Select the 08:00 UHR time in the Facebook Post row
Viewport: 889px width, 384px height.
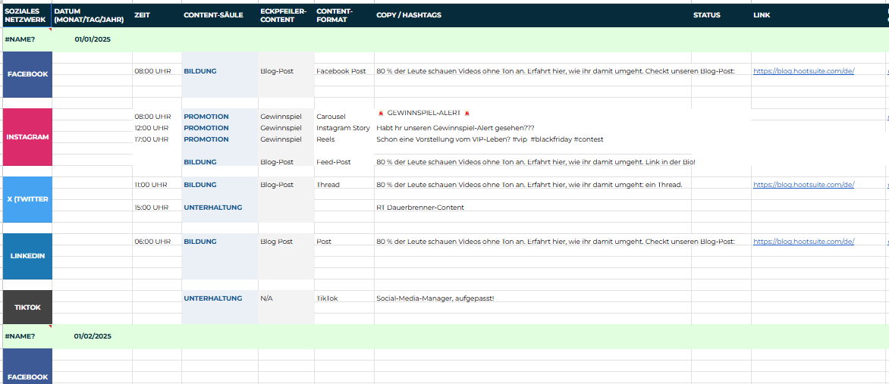tap(152, 71)
